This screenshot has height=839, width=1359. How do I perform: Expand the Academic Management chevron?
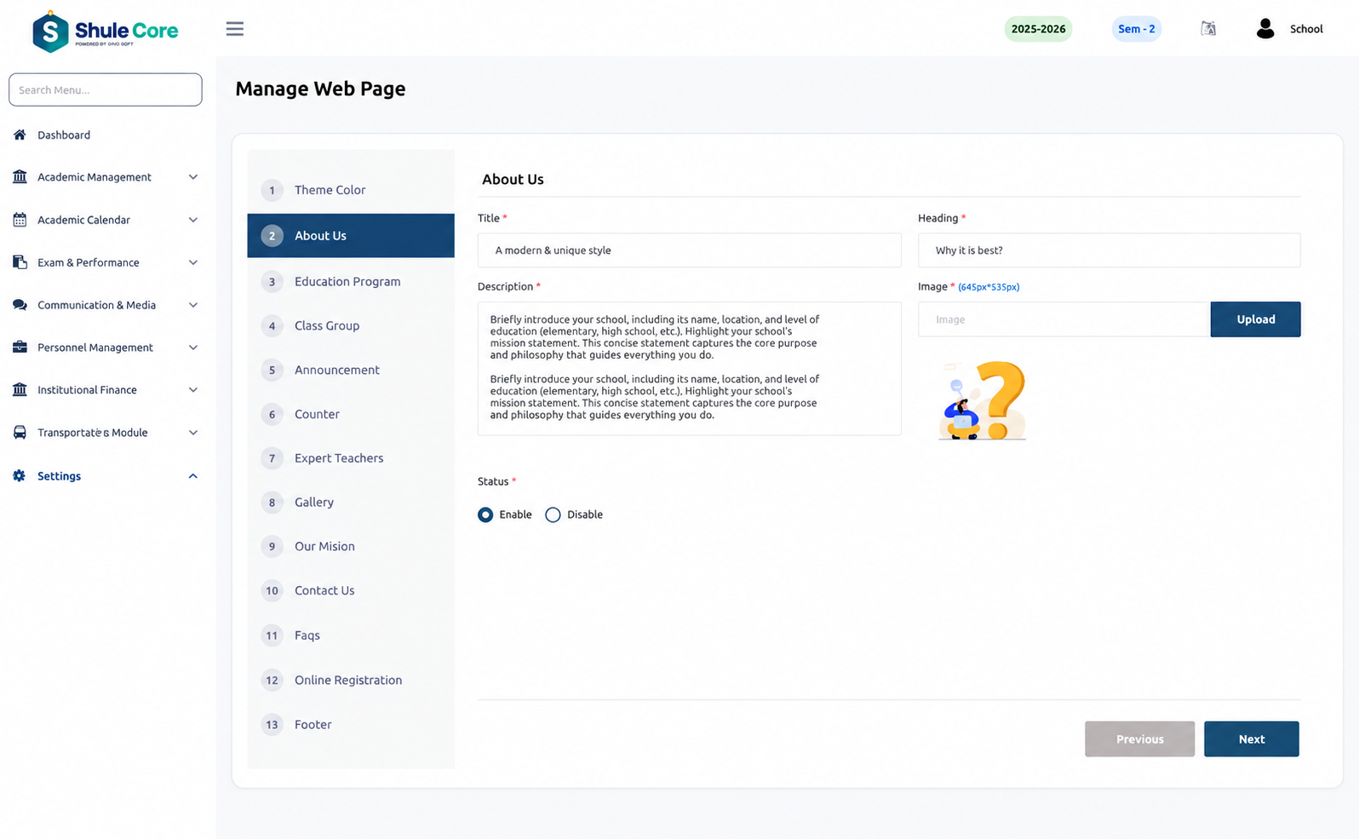point(193,177)
